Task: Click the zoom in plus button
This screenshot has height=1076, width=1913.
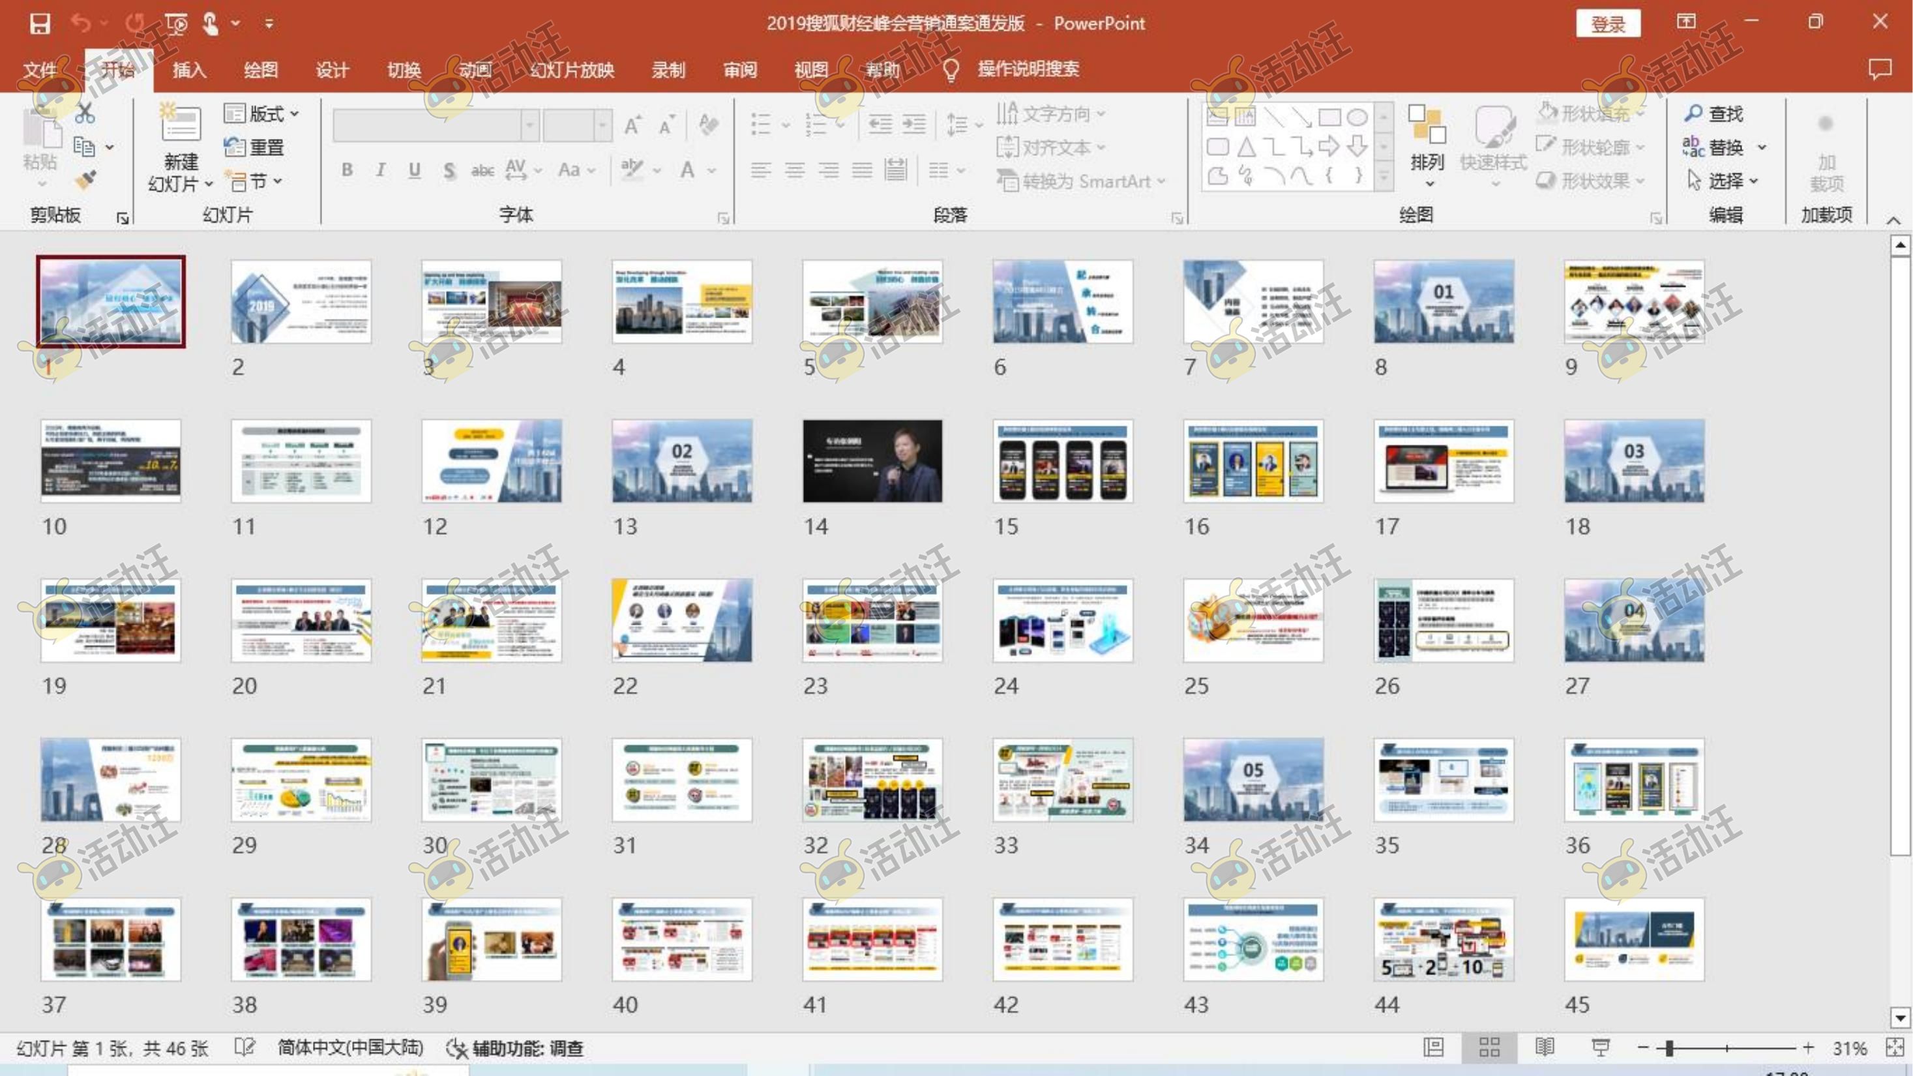Action: (1808, 1048)
